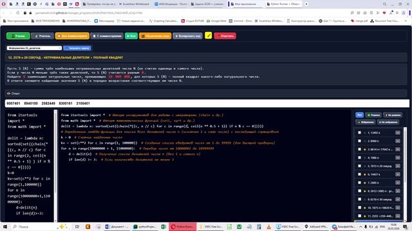Switch to the 'Мои приложения' browser tab
Viewport: 412px width, 231px height.
click(246, 4)
